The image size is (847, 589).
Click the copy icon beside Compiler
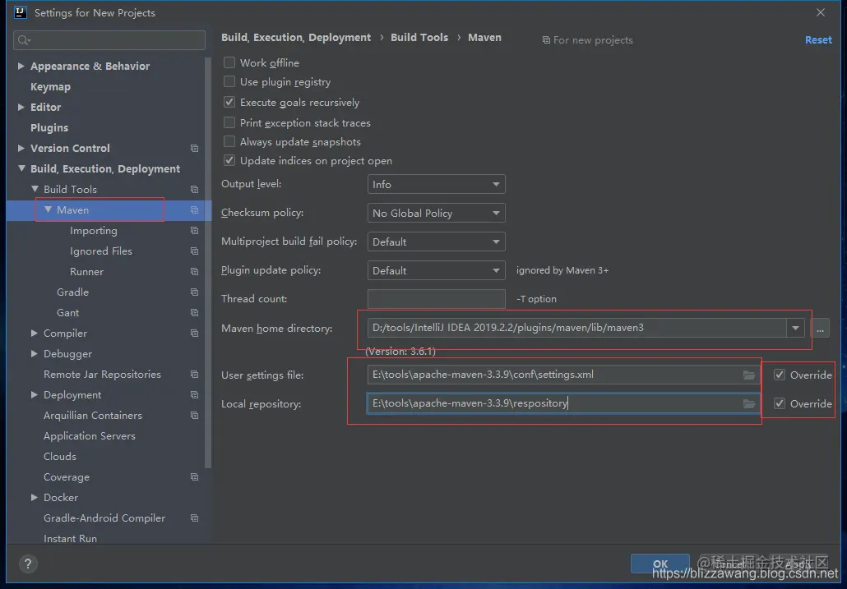click(194, 334)
